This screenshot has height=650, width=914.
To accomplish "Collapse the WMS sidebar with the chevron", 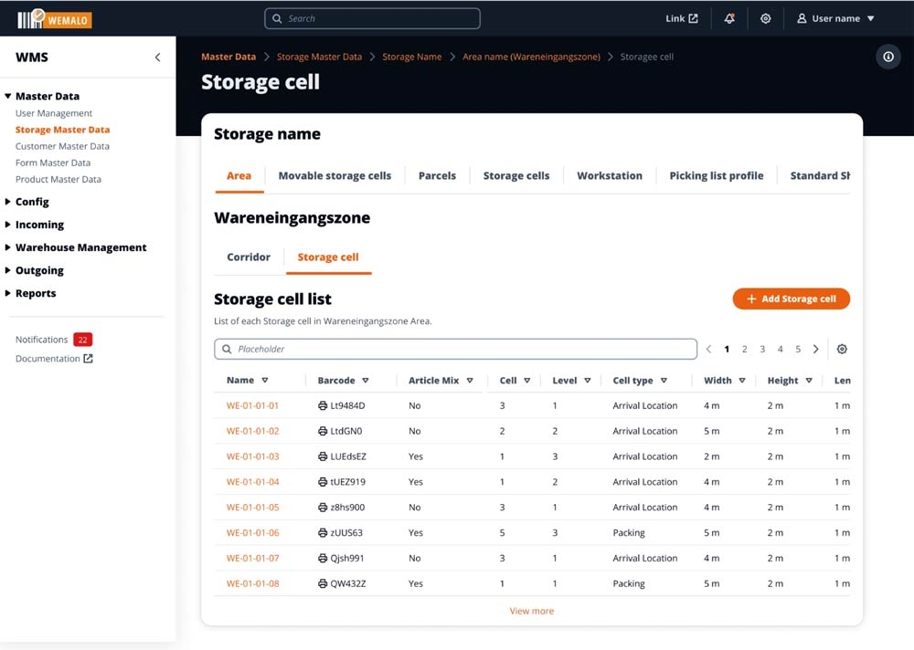I will pyautogui.click(x=157, y=58).
